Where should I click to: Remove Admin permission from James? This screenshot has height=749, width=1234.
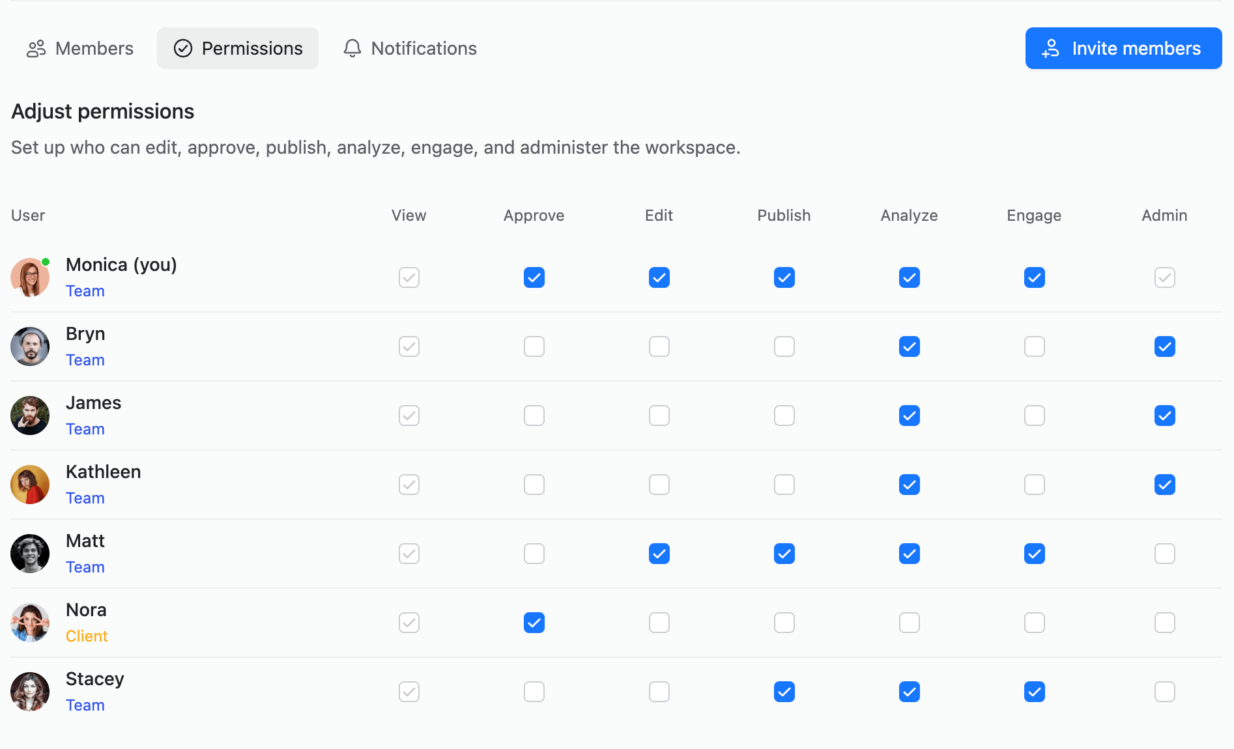[x=1165, y=416]
